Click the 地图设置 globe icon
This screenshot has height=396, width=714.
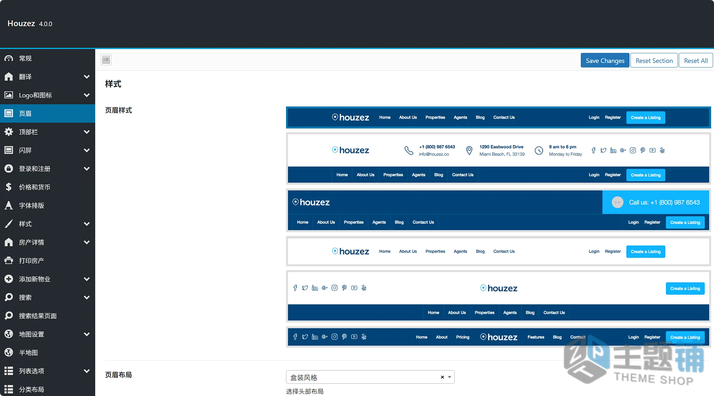pyautogui.click(x=9, y=334)
